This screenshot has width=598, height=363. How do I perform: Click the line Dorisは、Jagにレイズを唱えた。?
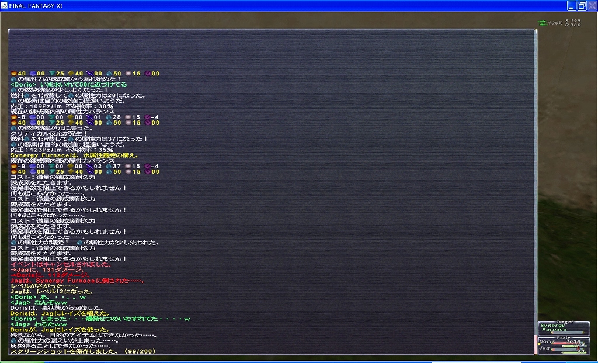click(x=60, y=313)
